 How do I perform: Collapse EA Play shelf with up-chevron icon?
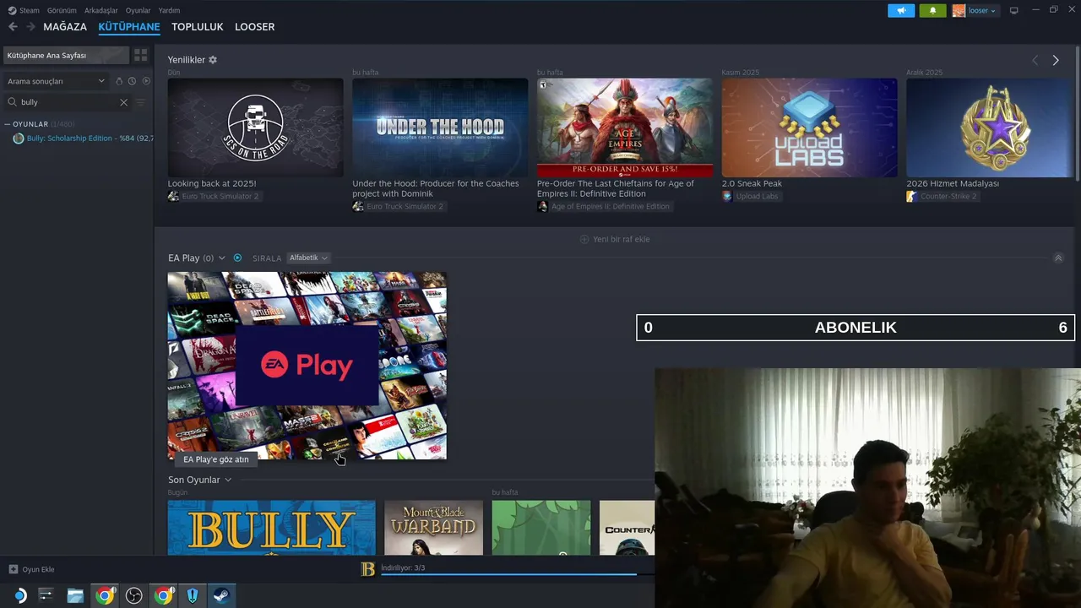click(x=1058, y=258)
